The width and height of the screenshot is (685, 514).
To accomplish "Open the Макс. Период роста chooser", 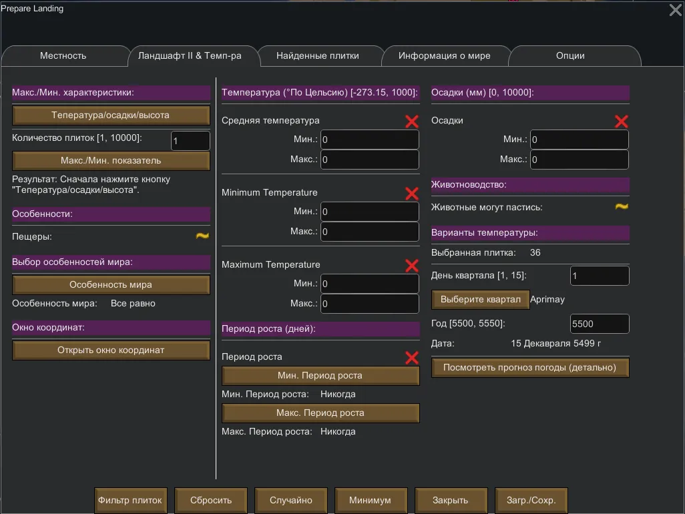I will tap(320, 413).
